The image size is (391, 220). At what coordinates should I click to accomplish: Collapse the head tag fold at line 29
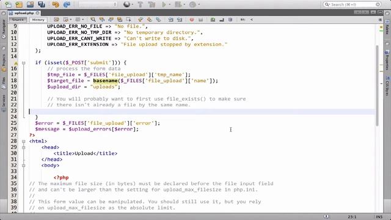pos(24,147)
